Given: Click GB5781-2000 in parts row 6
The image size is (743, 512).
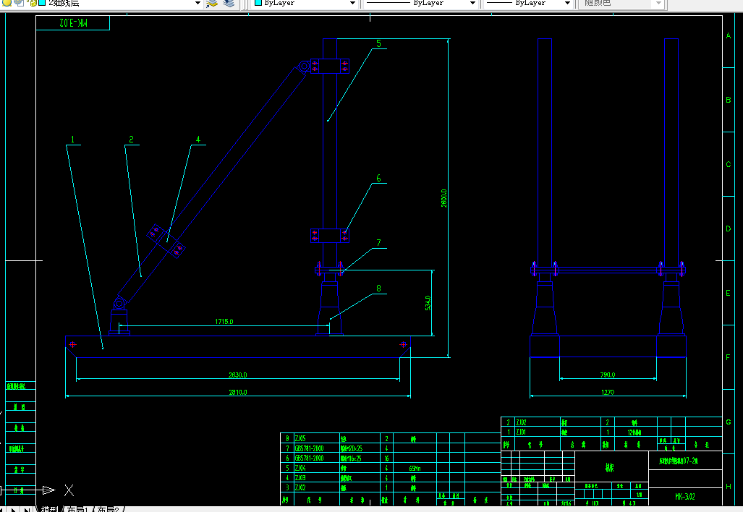Looking at the screenshot, I should [310, 458].
